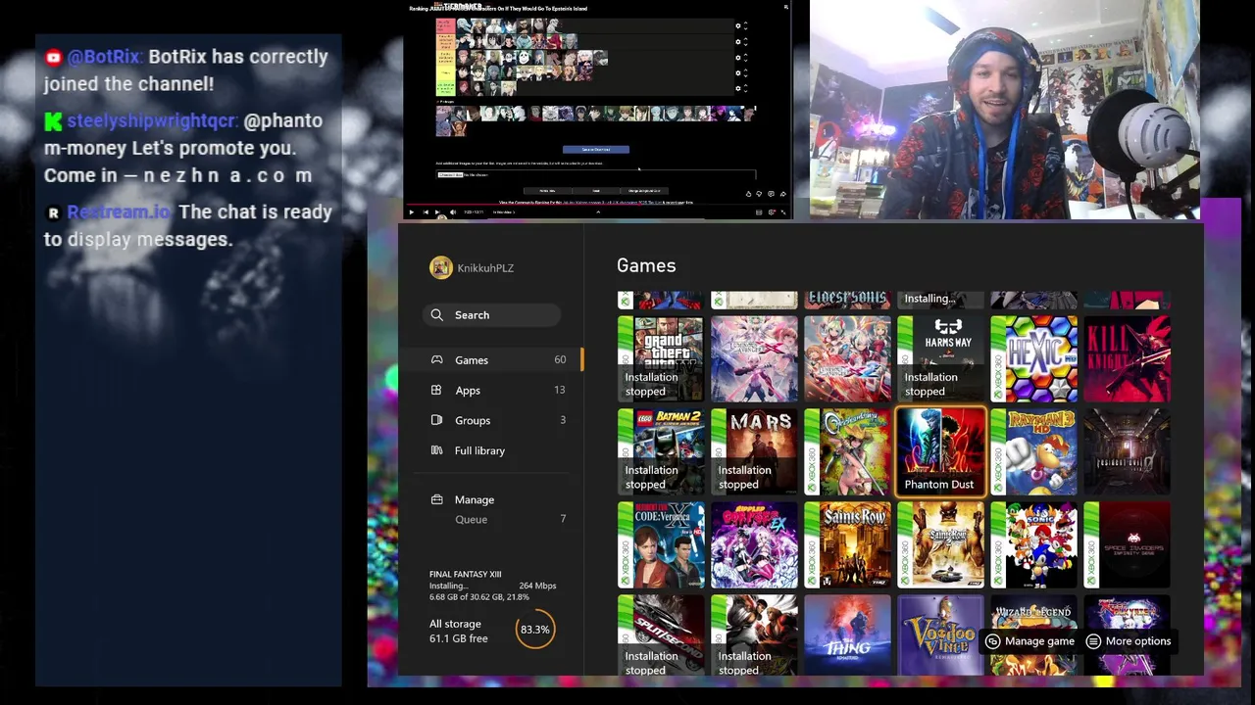Screen dimensions: 1255x705
Task: Open settings gear for green tier row
Action: [x=738, y=88]
